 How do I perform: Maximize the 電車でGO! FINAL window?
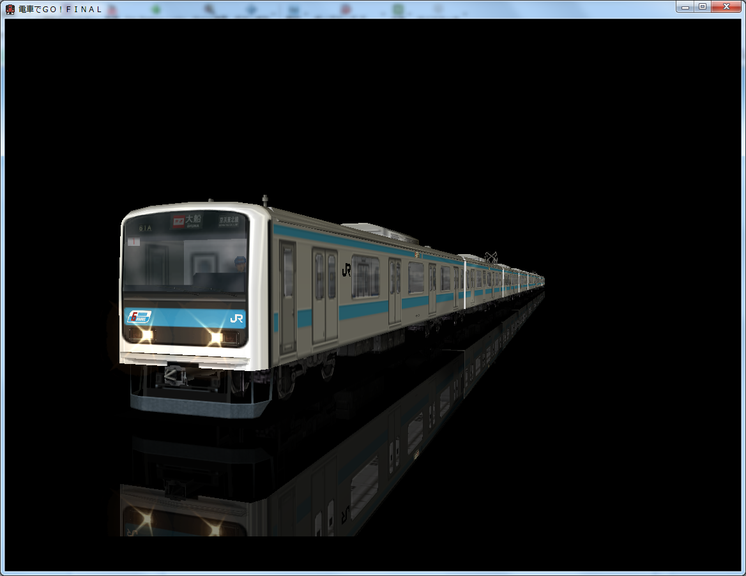pyautogui.click(x=702, y=6)
